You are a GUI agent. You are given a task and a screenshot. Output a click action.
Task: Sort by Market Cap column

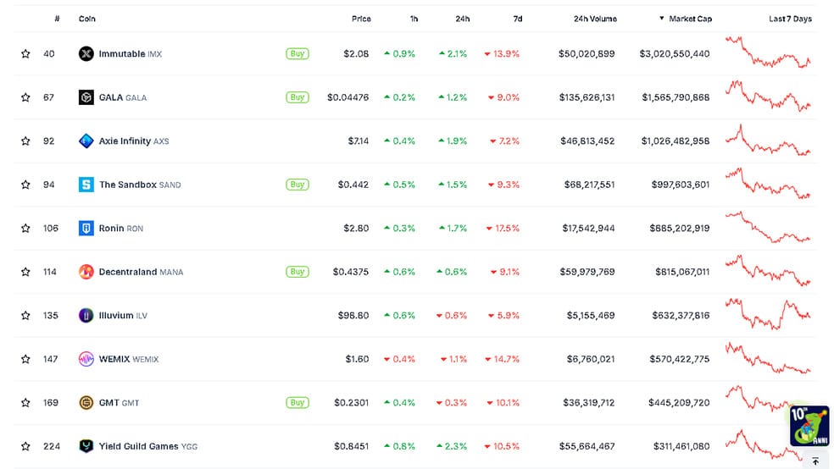point(686,19)
